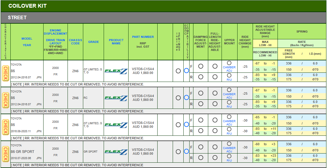The image size is (327, 168).
Task: Open the R/U link in the RC row
Action: [x=229, y=106]
